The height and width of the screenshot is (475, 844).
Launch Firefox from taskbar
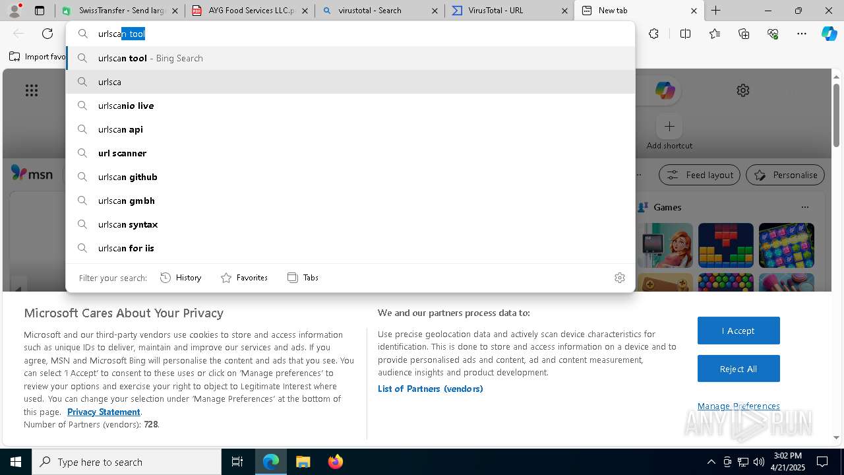point(335,462)
